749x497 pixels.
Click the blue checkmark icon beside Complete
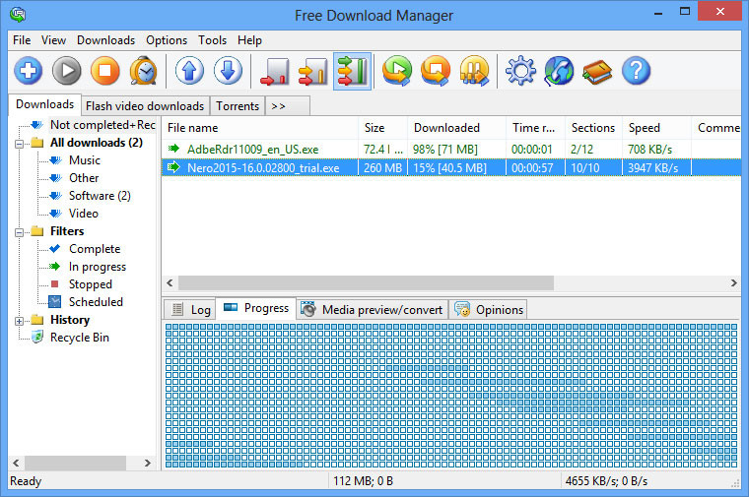(x=55, y=248)
